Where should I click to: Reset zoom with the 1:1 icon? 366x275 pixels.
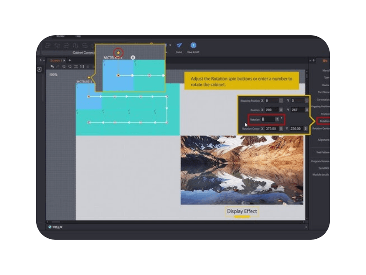click(x=82, y=67)
